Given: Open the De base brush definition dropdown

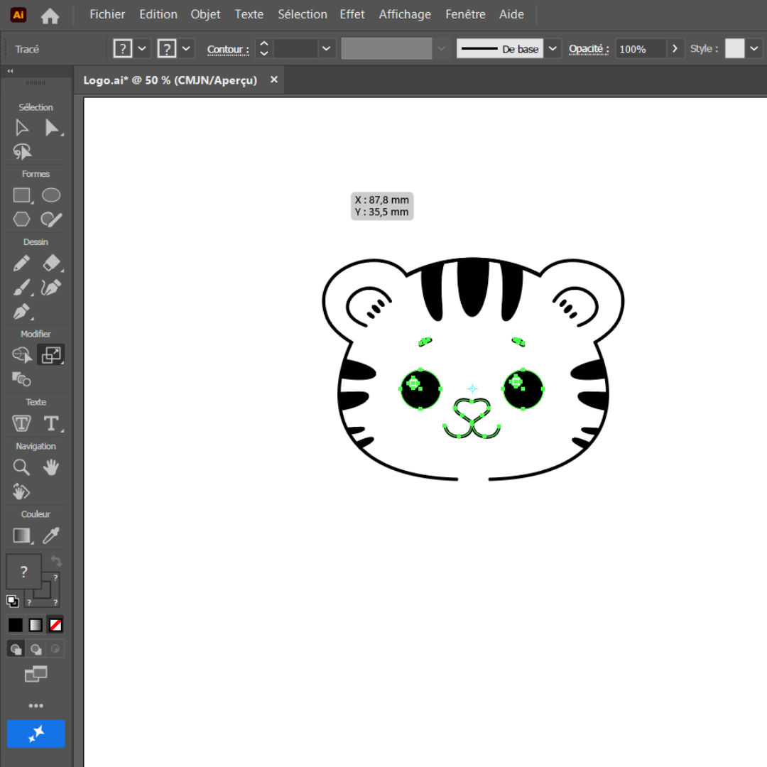Looking at the screenshot, I should click(x=554, y=49).
